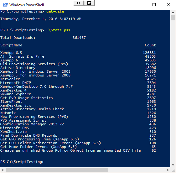
Task: Click the Total Downloads value 361467
Action: pos(79,38)
